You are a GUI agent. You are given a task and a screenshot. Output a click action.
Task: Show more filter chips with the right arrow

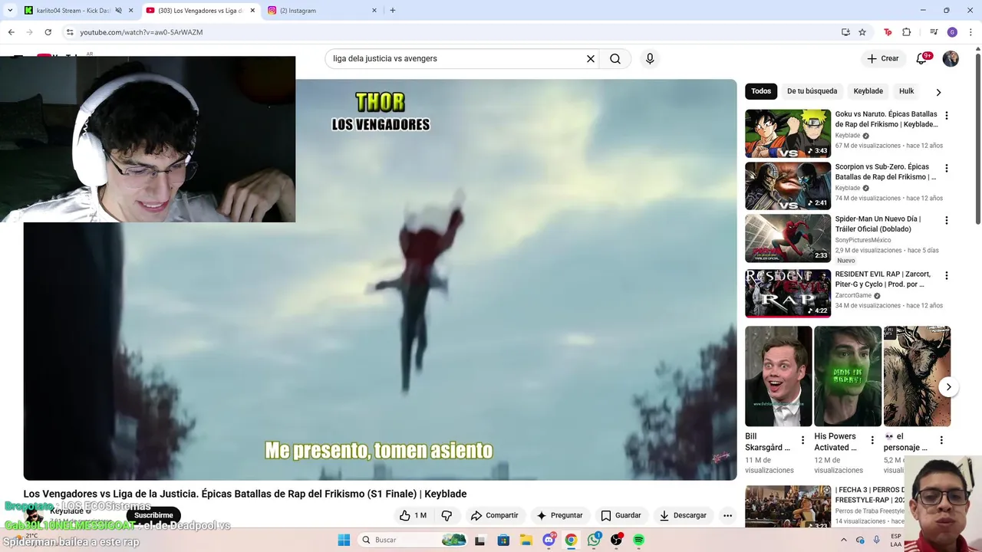[938, 92]
